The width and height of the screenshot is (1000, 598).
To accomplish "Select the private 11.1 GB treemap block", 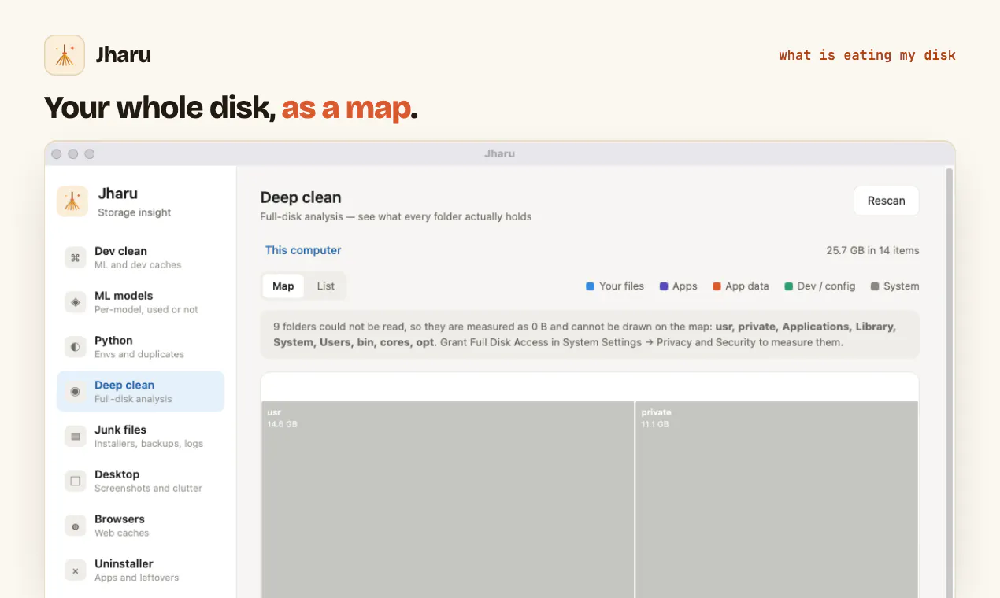I will click(776, 500).
